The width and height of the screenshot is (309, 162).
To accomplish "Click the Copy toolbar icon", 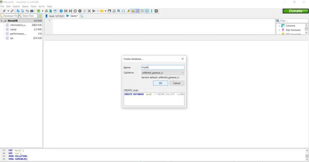I will pos(18,11).
